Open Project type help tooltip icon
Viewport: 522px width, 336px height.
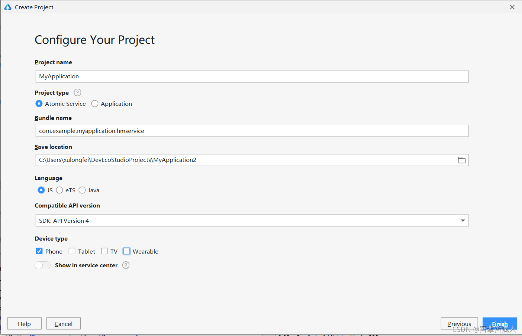pos(77,92)
